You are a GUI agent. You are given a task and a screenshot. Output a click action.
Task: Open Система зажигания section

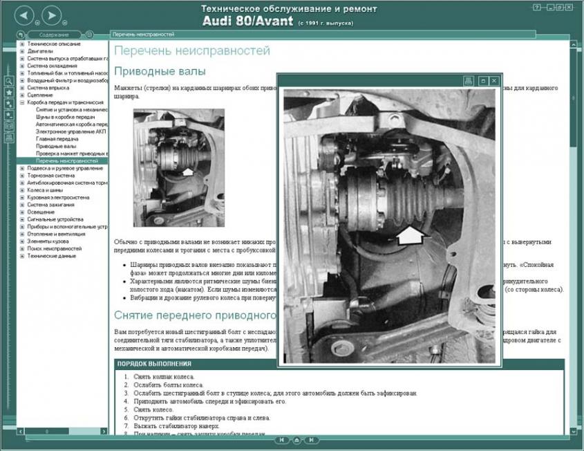(x=50, y=205)
